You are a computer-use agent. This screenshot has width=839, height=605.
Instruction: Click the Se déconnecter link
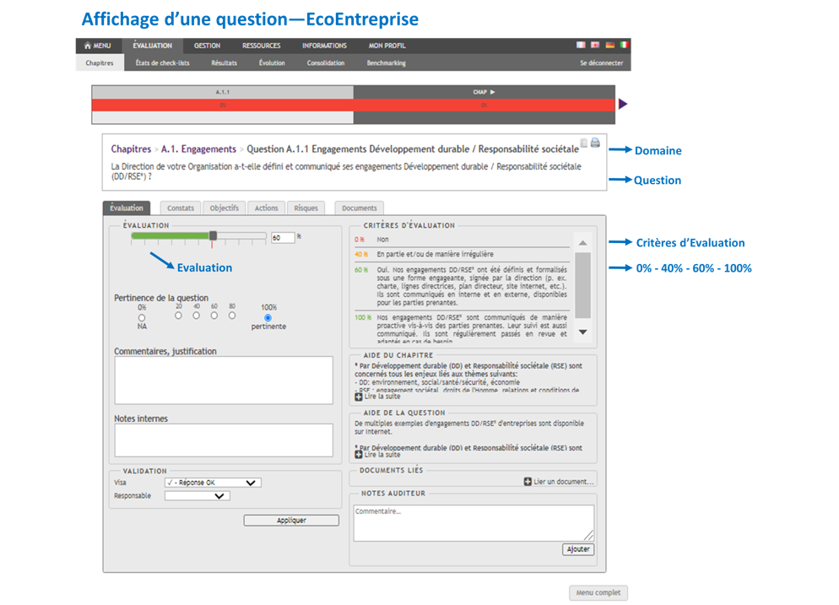coord(601,63)
